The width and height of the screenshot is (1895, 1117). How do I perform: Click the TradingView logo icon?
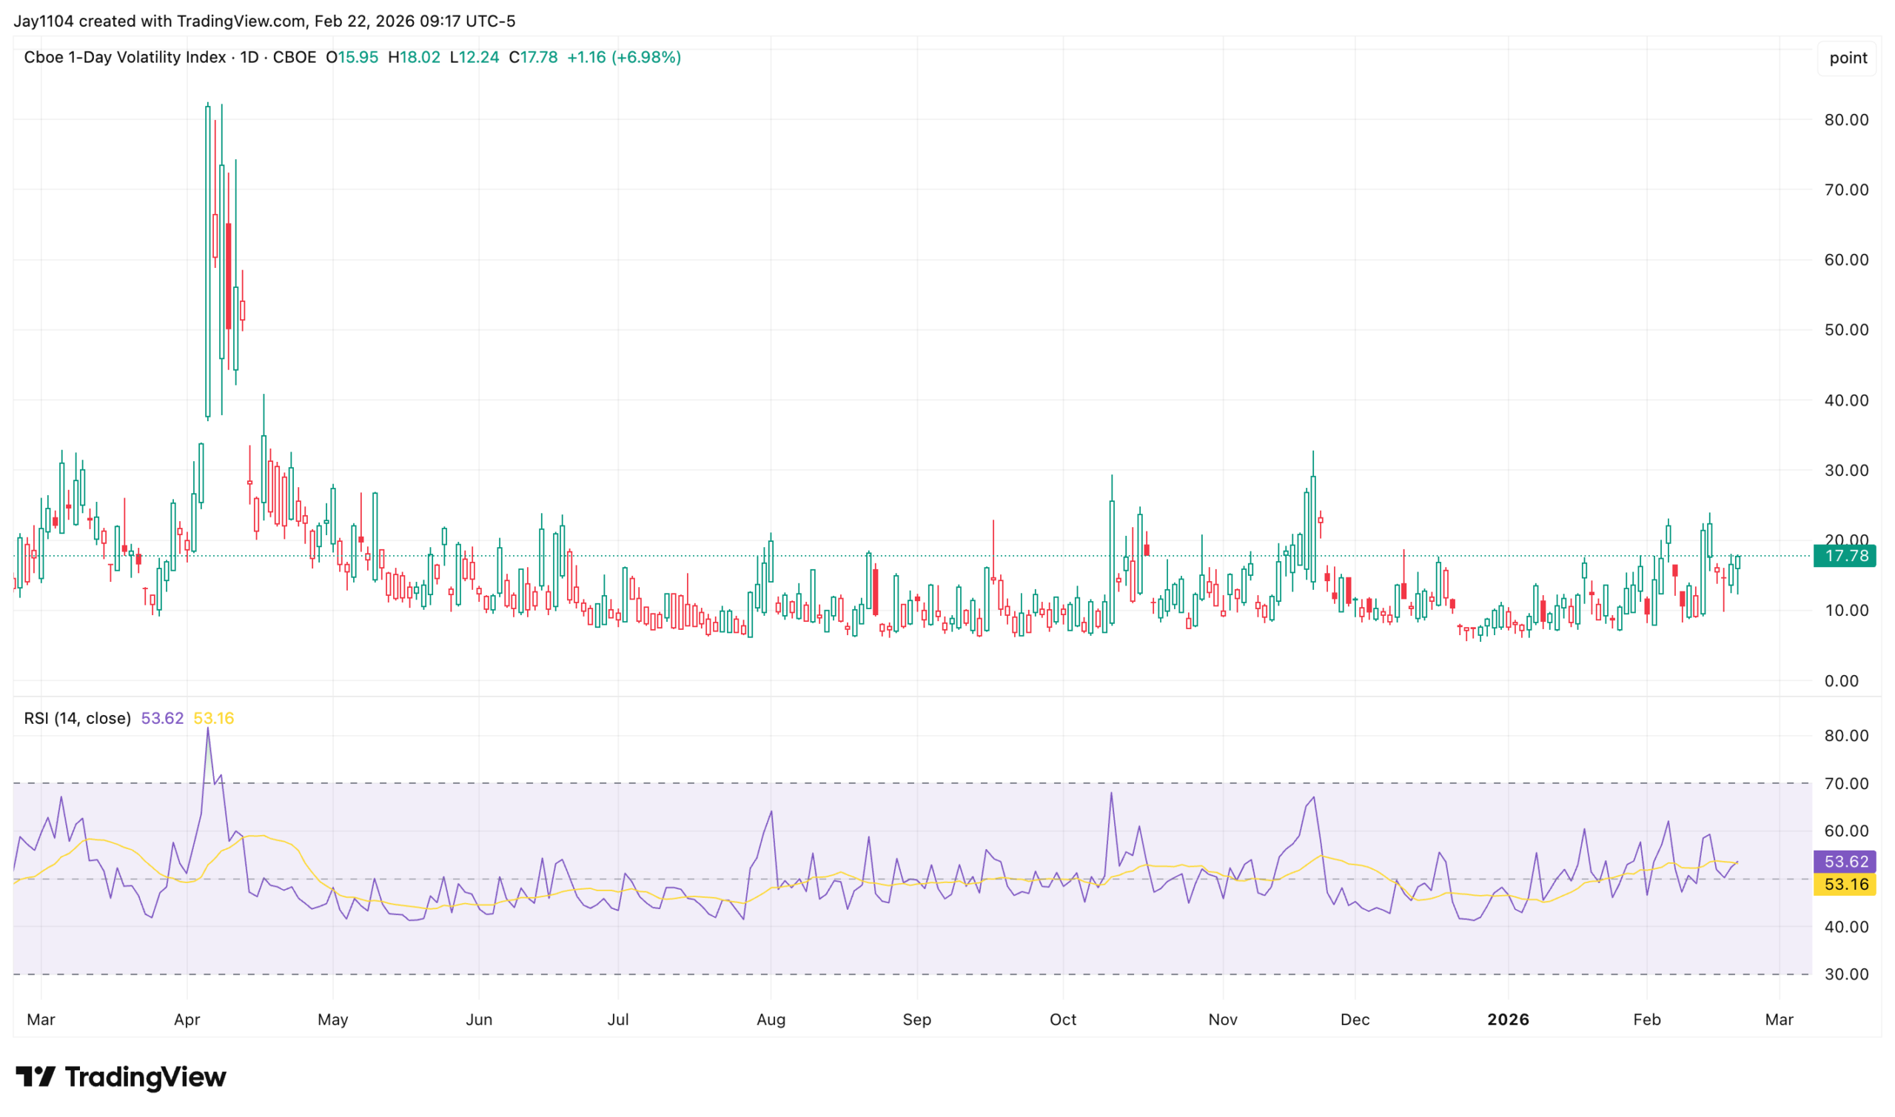35,1077
